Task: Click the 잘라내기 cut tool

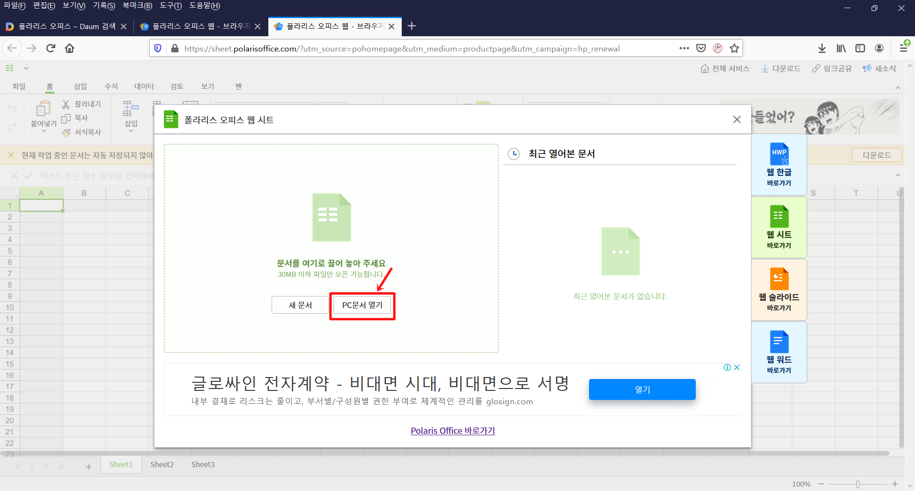Action: [x=81, y=104]
